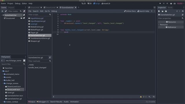Open the Search Results panel

click(56, 102)
